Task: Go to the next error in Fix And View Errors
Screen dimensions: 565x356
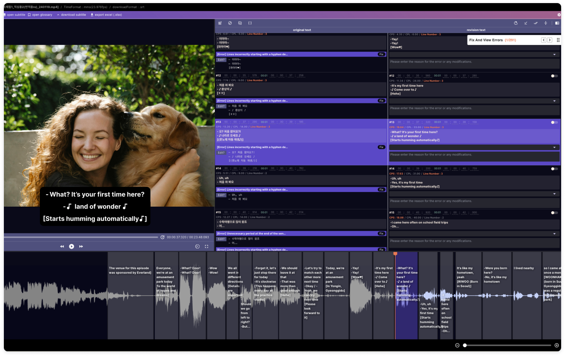Action: (x=550, y=40)
